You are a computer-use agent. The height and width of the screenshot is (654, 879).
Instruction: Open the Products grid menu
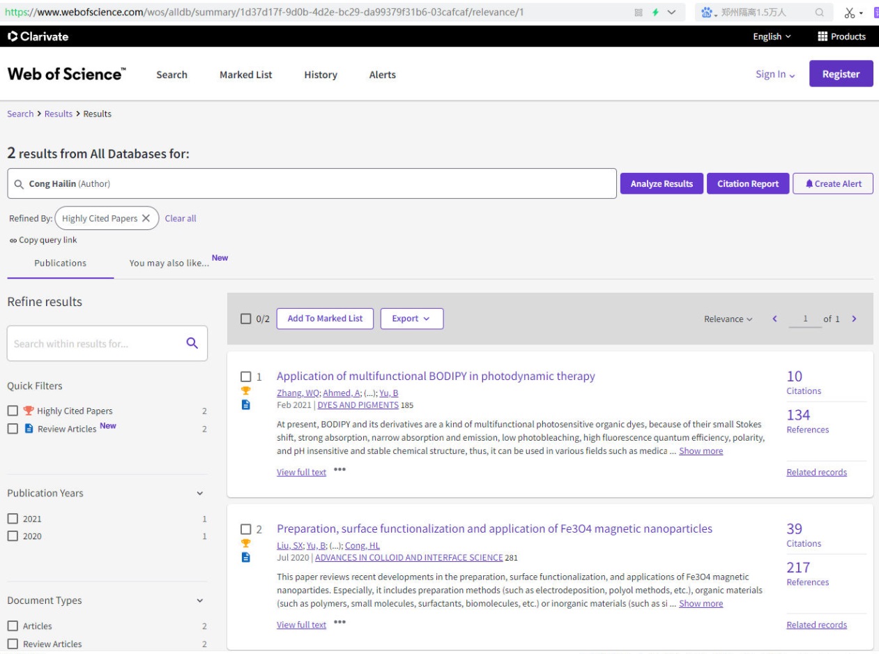(x=841, y=36)
